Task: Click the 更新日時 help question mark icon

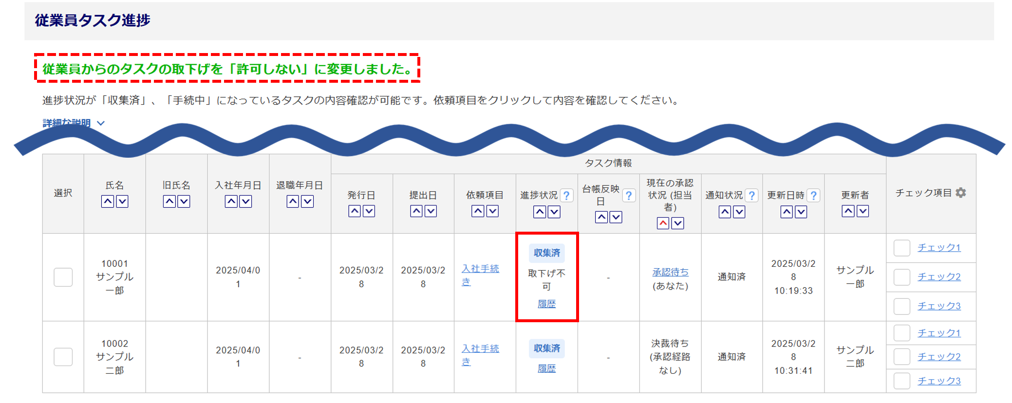Action: coord(813,196)
